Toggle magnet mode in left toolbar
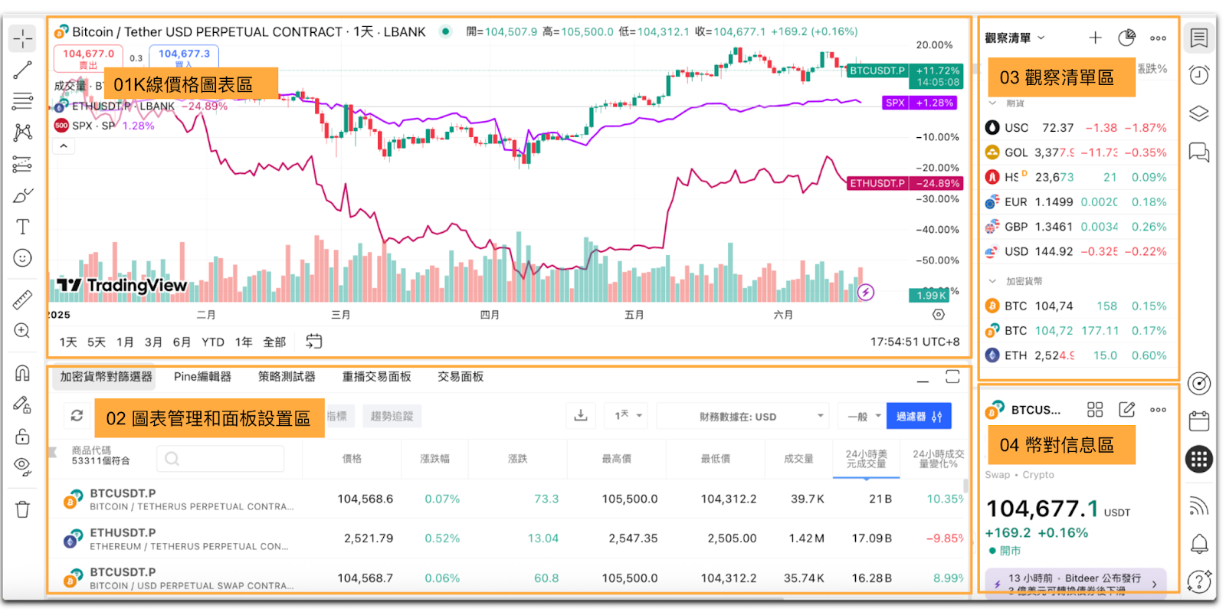This screenshot has width=1226, height=609. (22, 373)
